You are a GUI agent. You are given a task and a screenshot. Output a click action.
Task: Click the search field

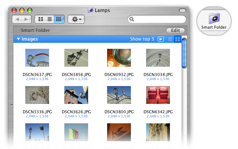pos(157,19)
